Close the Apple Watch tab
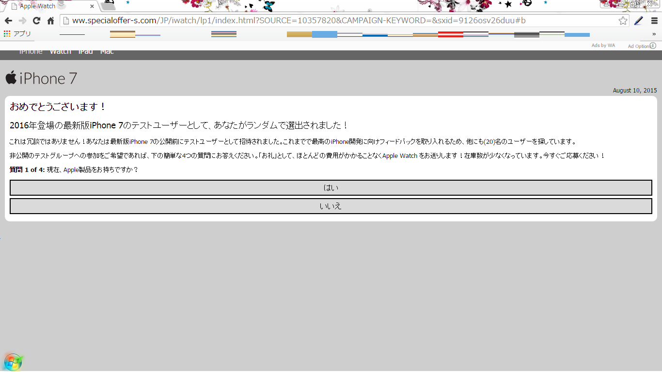 click(93, 7)
